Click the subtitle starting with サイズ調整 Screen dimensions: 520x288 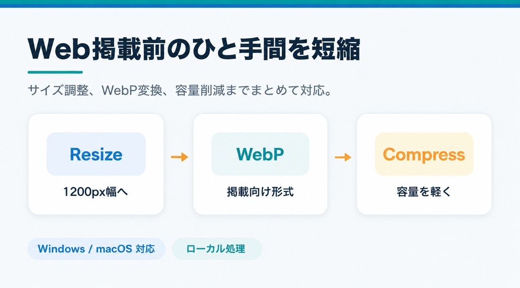click(180, 90)
